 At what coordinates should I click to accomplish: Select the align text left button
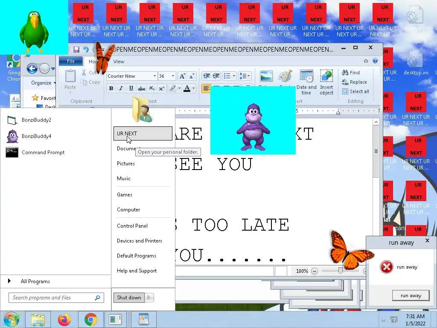pyautogui.click(x=206, y=88)
